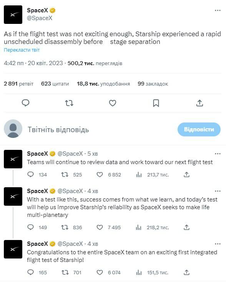Open more options on the 'Congratulations' reply

click(218, 244)
